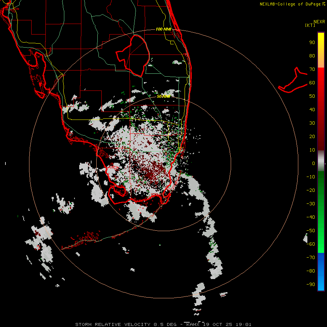Click the STORM RELATIVE VELOCITY caption text
This screenshot has width=327, height=327.
(x=113, y=324)
